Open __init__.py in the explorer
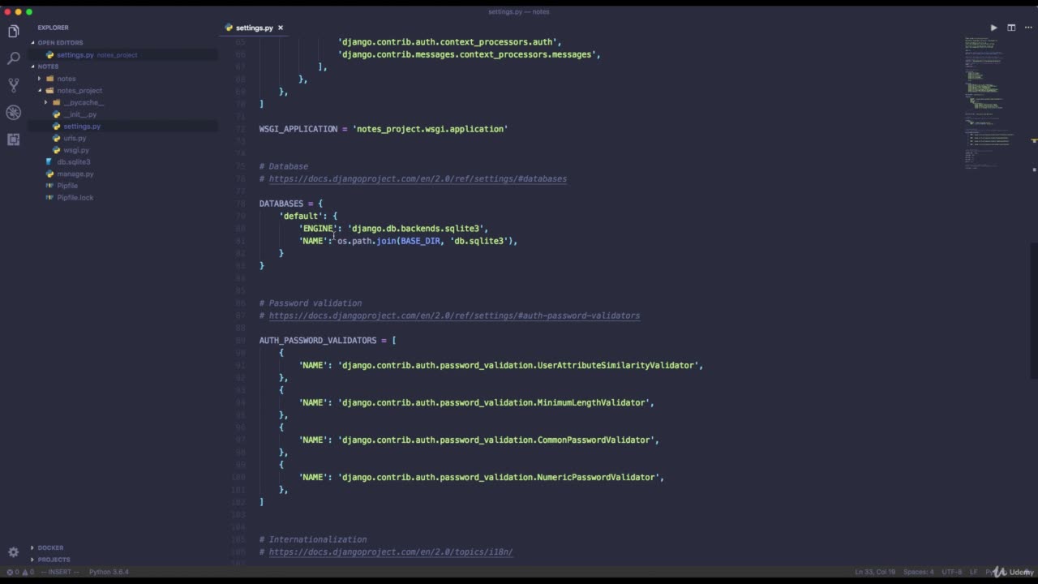 point(79,114)
